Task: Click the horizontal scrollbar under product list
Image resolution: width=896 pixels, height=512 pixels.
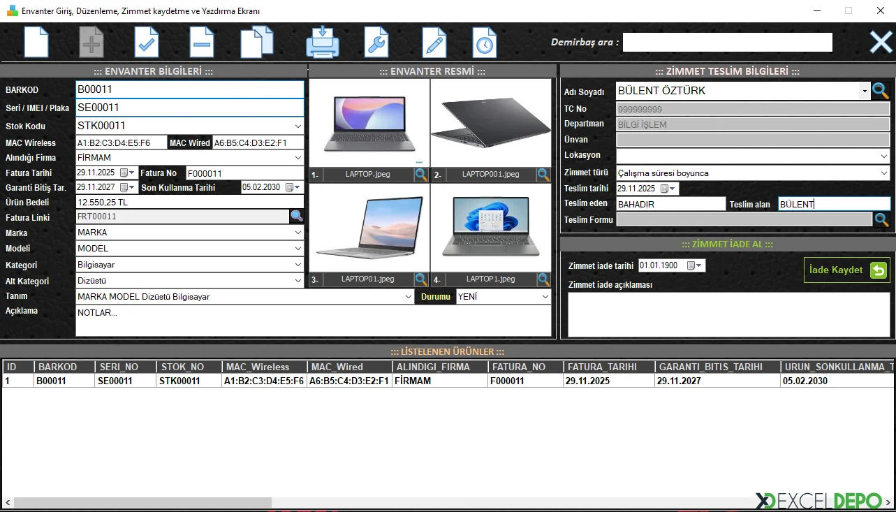Action: point(142,502)
